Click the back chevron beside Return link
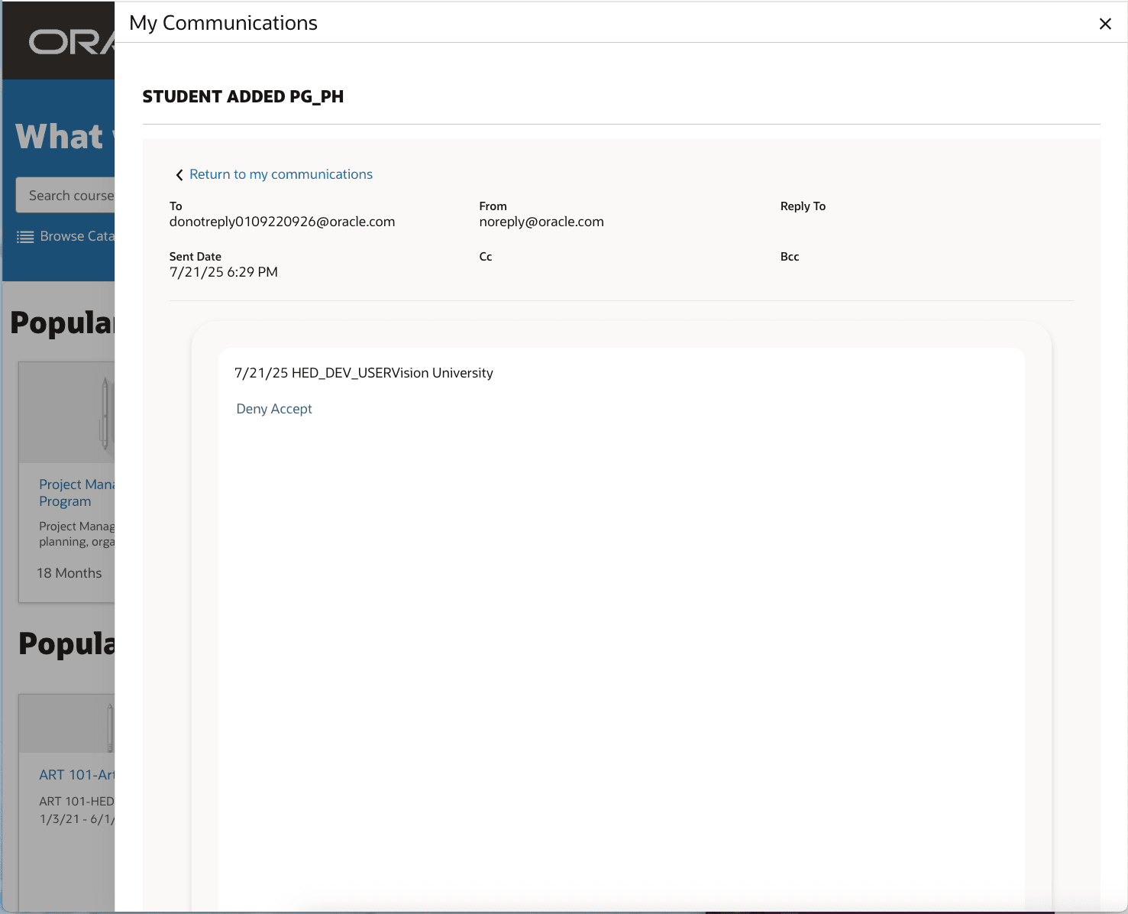This screenshot has height=914, width=1128. [x=179, y=175]
